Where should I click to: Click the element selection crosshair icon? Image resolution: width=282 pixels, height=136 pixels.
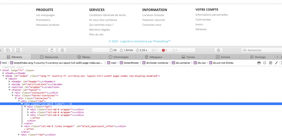(x=218, y=50)
